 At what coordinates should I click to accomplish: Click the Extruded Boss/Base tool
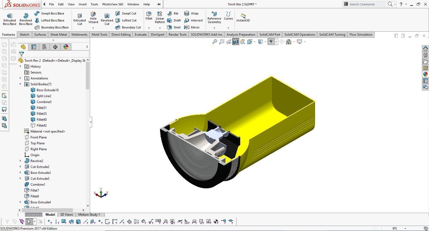coord(9,19)
